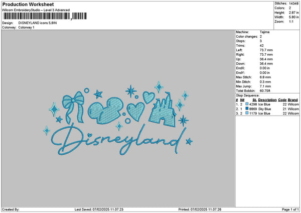This screenshot has width=301, height=213.
Task: Select the stitch count 14348
Action: tap(293, 4)
